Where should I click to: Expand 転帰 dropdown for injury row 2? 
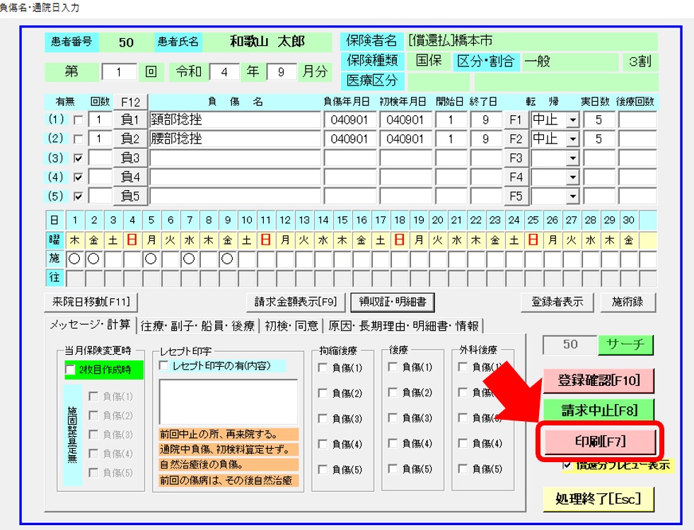pos(572,139)
